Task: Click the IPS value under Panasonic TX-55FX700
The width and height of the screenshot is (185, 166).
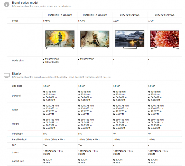Action: (80, 134)
